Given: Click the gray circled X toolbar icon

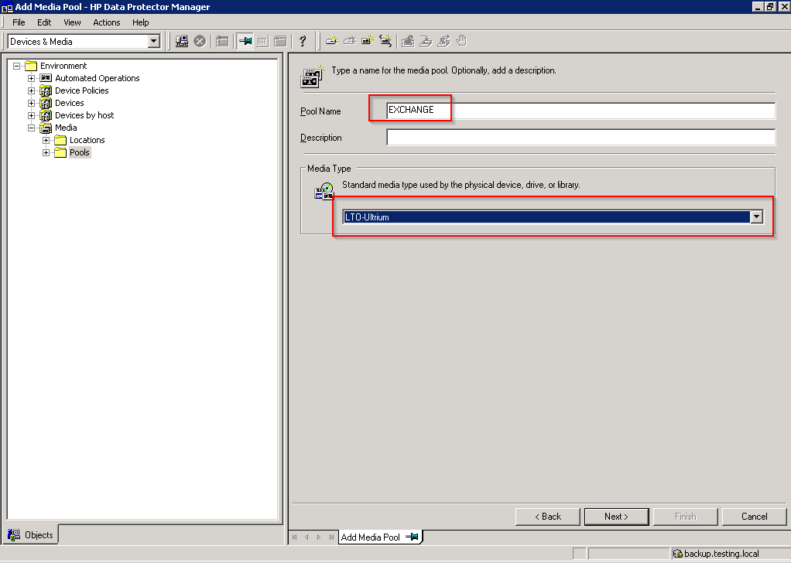Looking at the screenshot, I should pos(200,41).
